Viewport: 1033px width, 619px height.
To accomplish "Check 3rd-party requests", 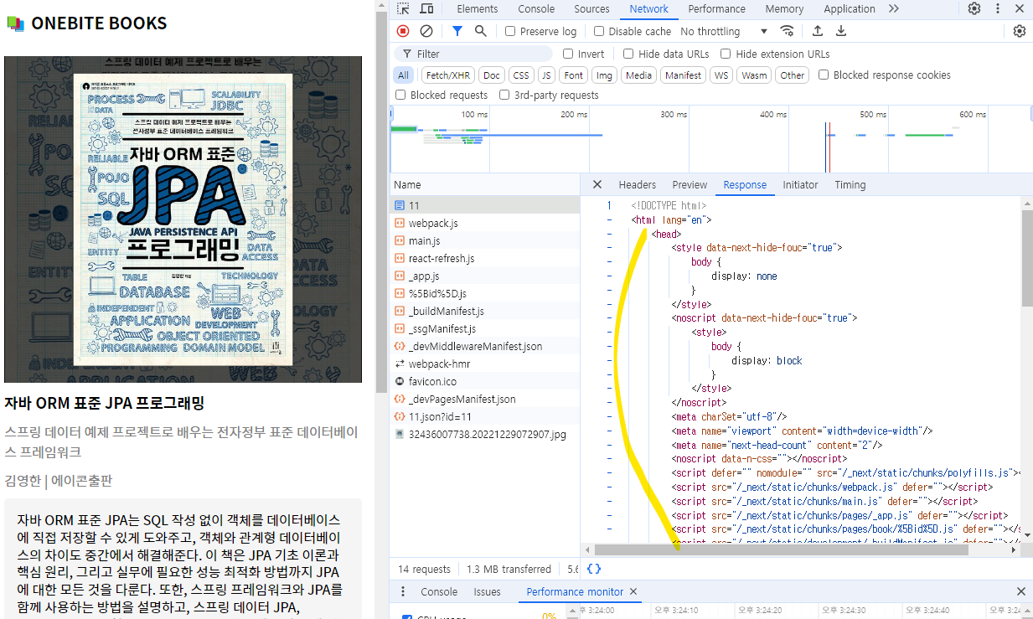I will click(504, 95).
